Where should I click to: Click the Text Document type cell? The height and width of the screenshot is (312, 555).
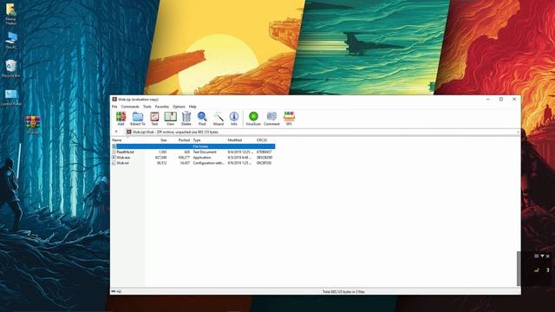click(x=205, y=152)
